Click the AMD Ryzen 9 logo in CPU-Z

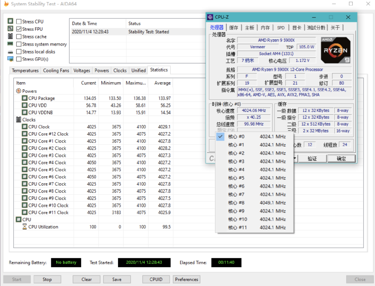[335, 50]
